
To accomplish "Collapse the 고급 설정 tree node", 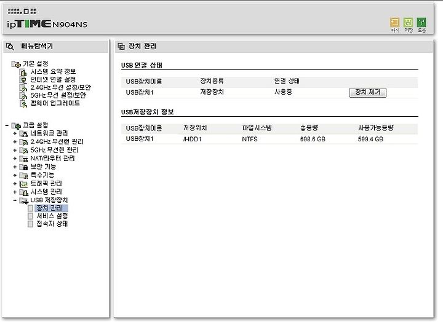I will coord(7,125).
